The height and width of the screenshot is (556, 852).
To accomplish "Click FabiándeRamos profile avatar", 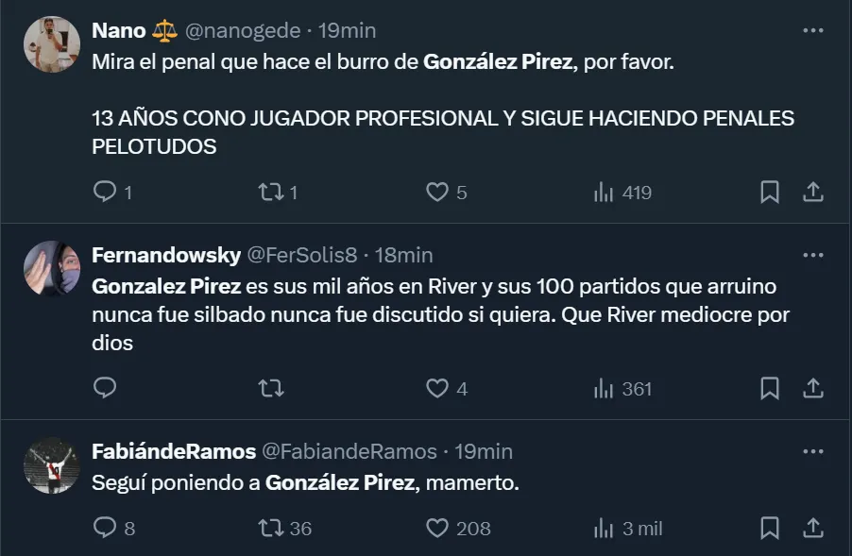I will (50, 465).
